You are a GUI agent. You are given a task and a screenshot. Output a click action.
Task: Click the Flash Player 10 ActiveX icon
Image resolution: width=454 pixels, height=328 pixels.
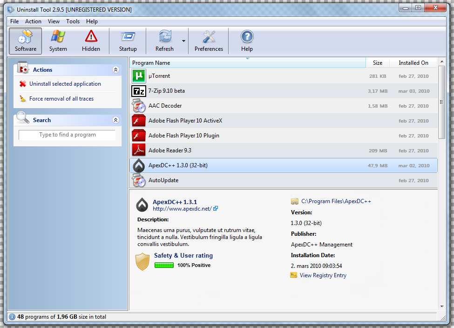click(139, 121)
